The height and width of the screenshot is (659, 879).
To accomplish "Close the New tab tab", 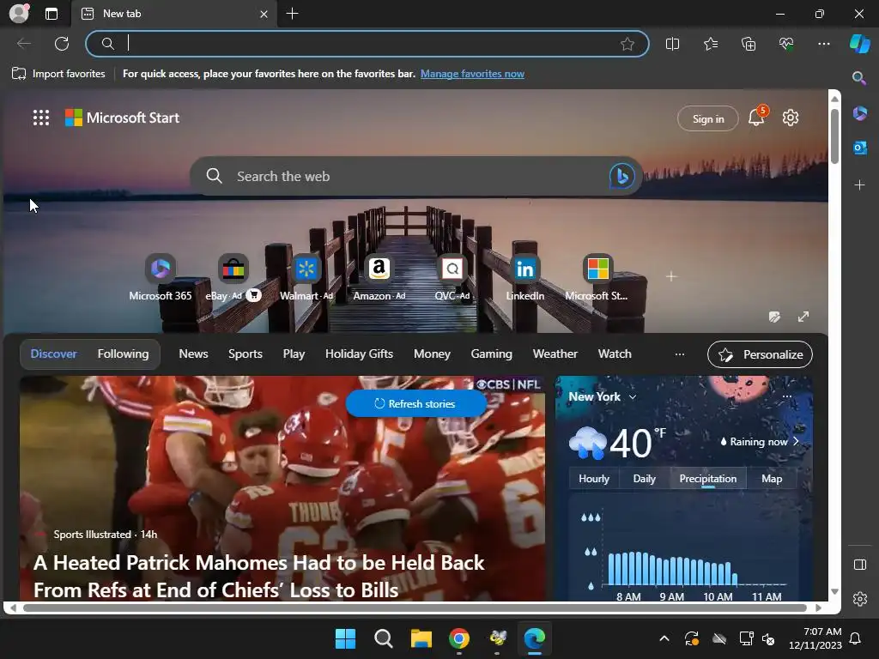I will [x=264, y=14].
